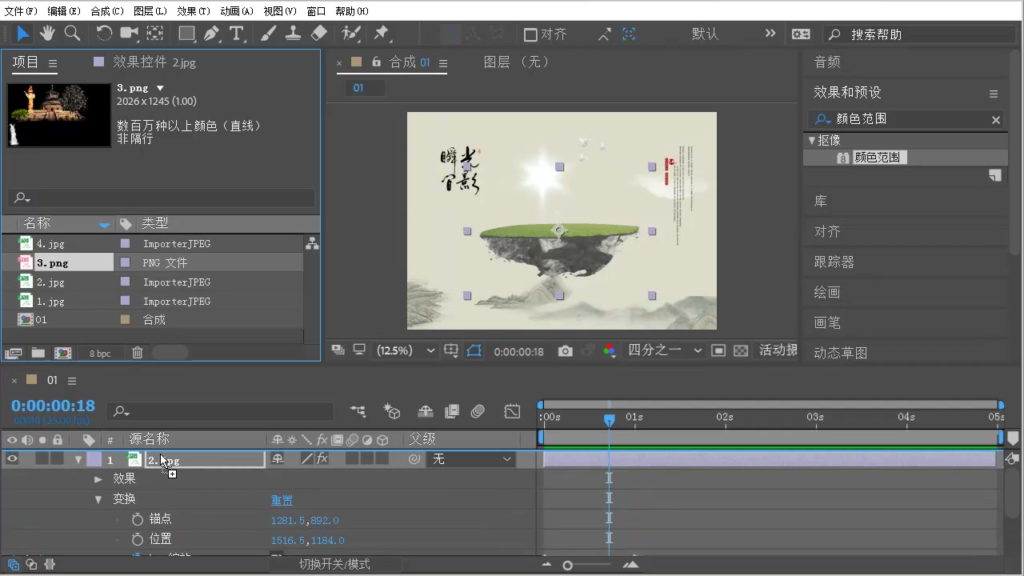The image size is (1024, 576).
Task: Select the Roto Brush tool
Action: (x=351, y=33)
